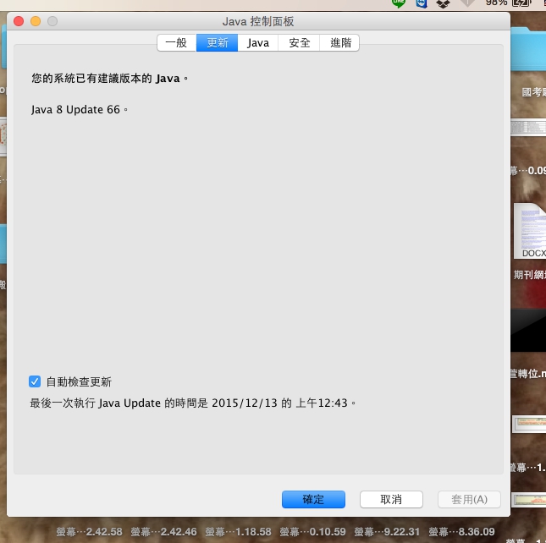
Task: Select the 更新 tab
Action: coord(218,43)
